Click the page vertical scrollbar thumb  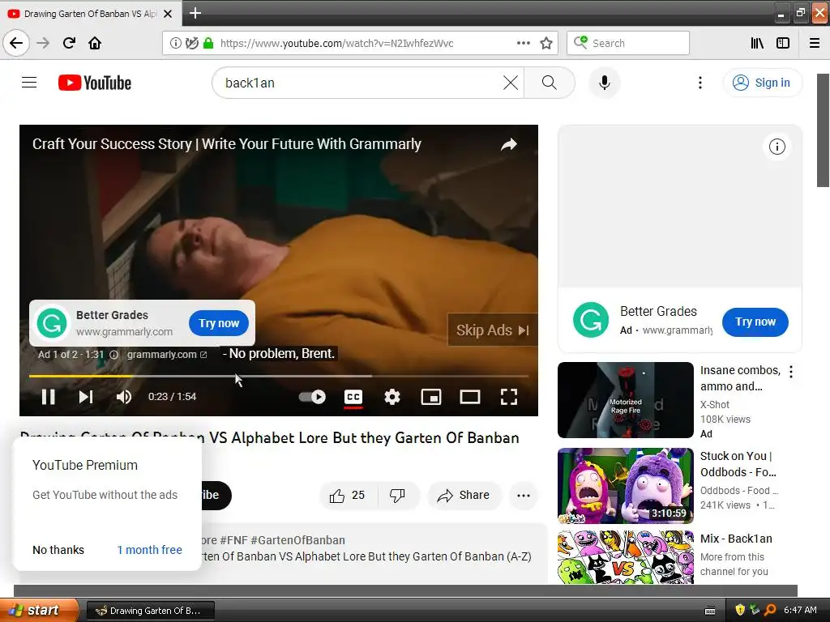pos(823,130)
